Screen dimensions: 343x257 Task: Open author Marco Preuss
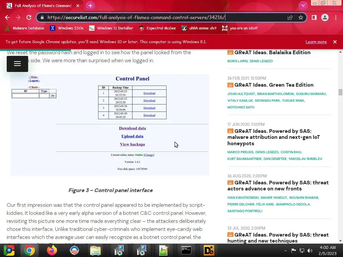pyautogui.click(x=240, y=152)
